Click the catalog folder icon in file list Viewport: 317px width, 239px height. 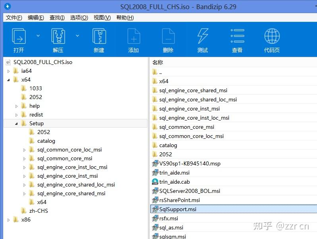[155, 145]
